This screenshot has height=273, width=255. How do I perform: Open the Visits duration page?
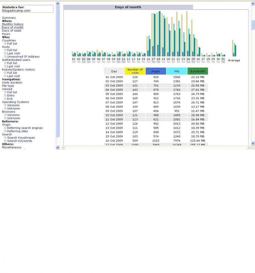tap(12, 83)
